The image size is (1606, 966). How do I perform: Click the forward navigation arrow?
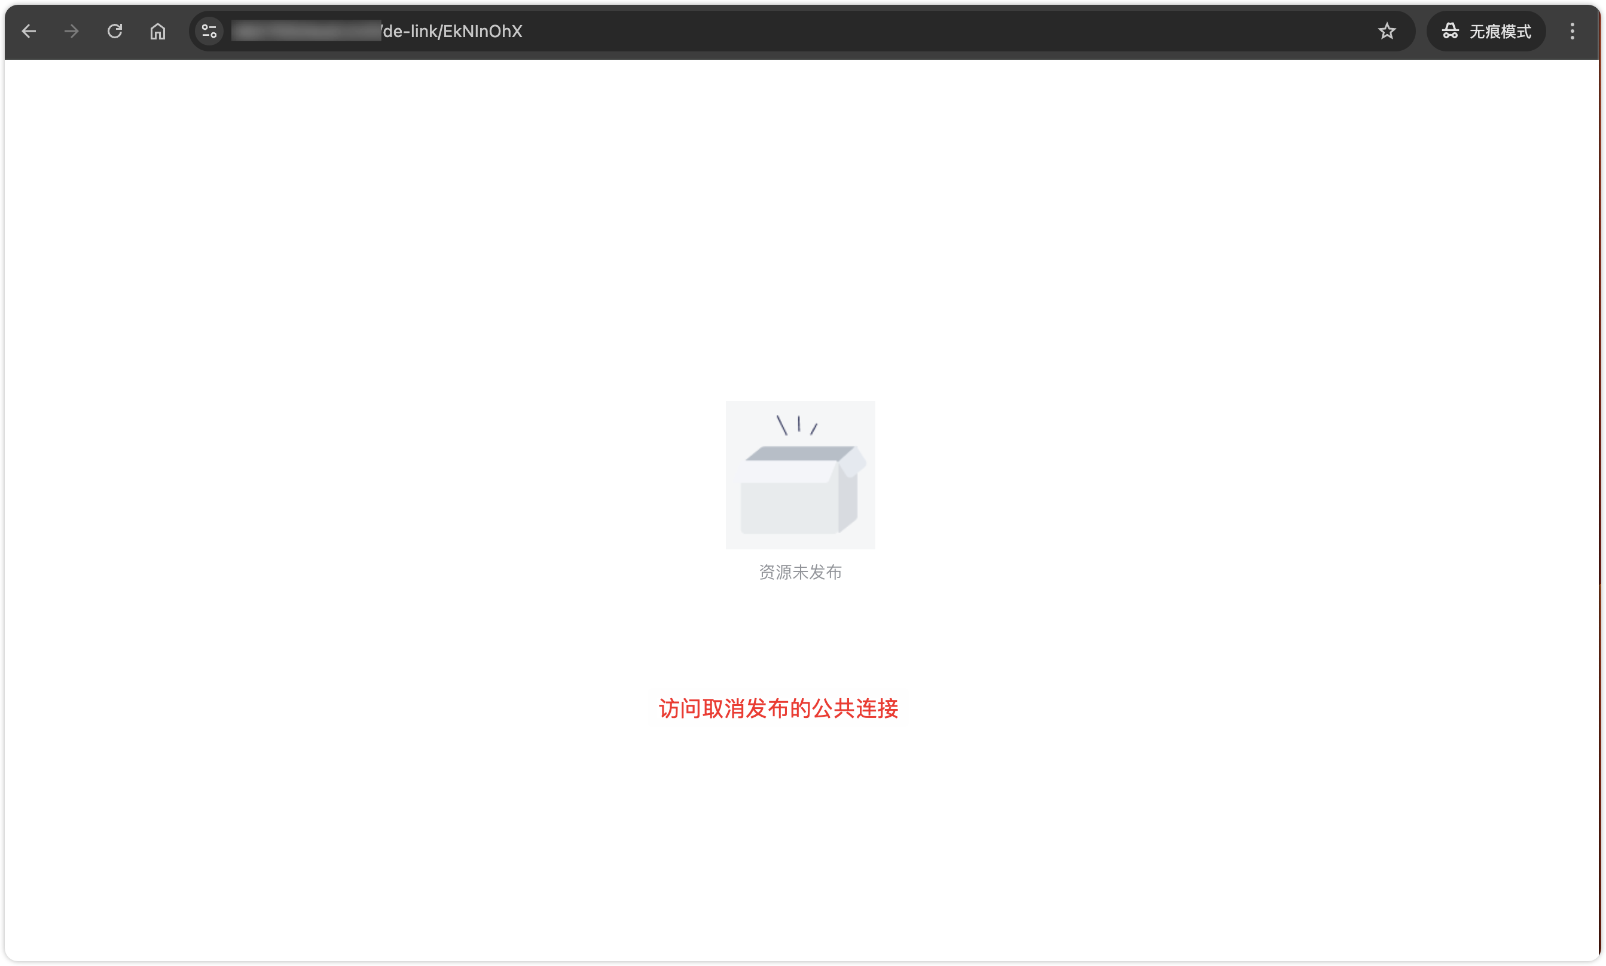72,31
